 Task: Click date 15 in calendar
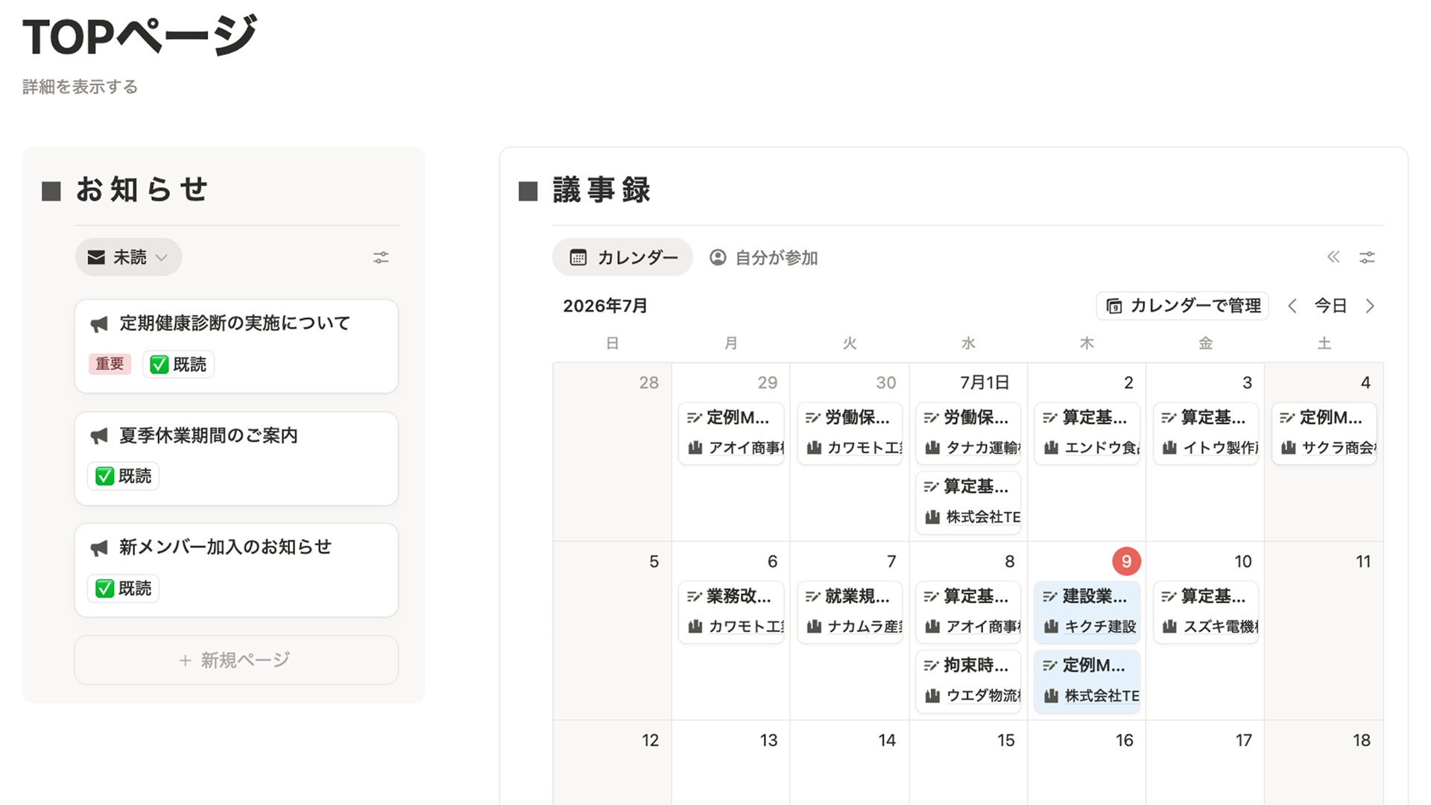point(1005,740)
